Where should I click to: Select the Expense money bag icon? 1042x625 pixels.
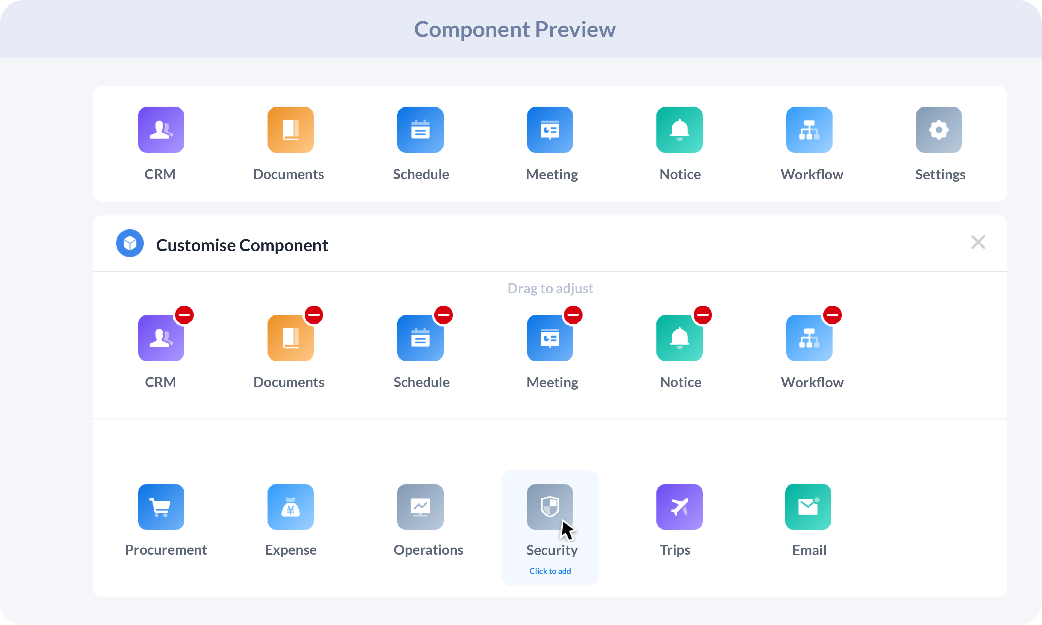point(291,507)
